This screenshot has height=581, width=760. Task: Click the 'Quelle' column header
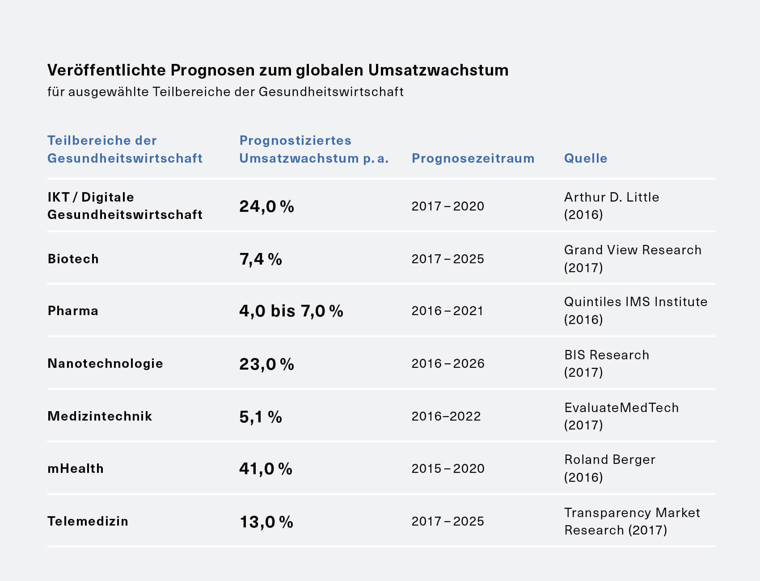[x=586, y=158]
